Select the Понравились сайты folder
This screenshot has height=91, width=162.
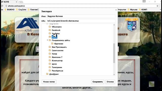(61, 40)
